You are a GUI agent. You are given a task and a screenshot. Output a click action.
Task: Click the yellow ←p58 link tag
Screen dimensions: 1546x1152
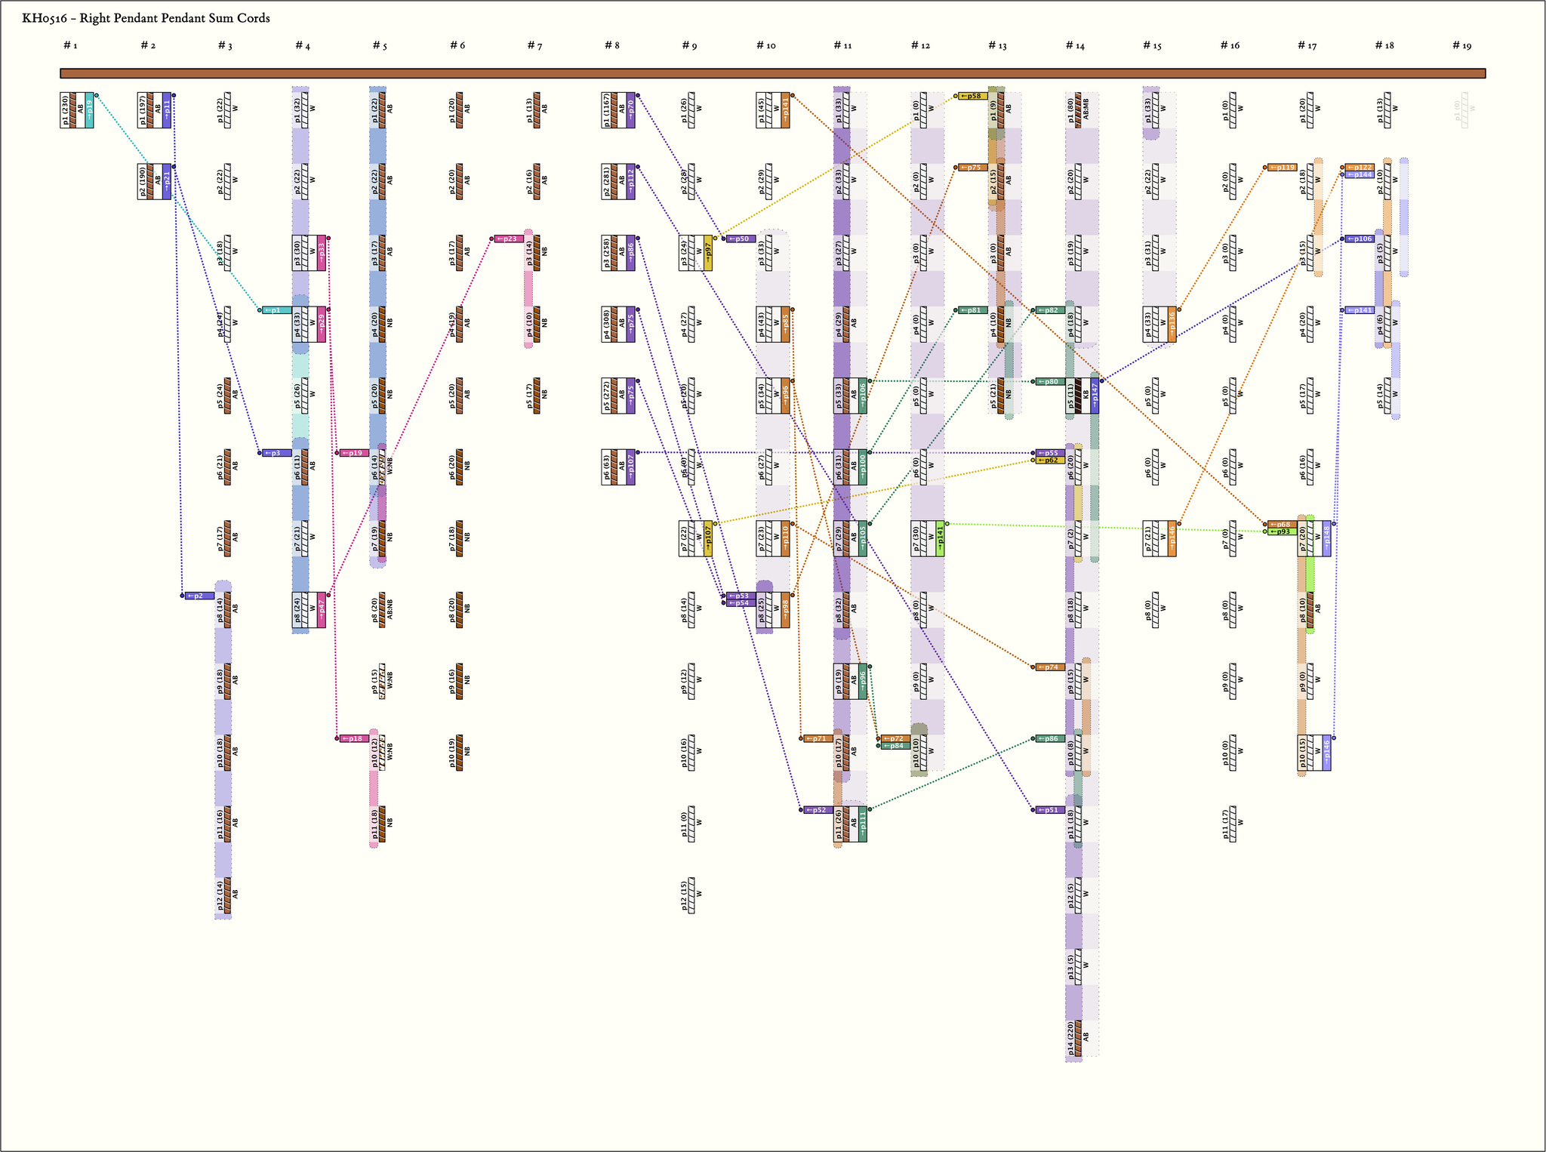973,96
